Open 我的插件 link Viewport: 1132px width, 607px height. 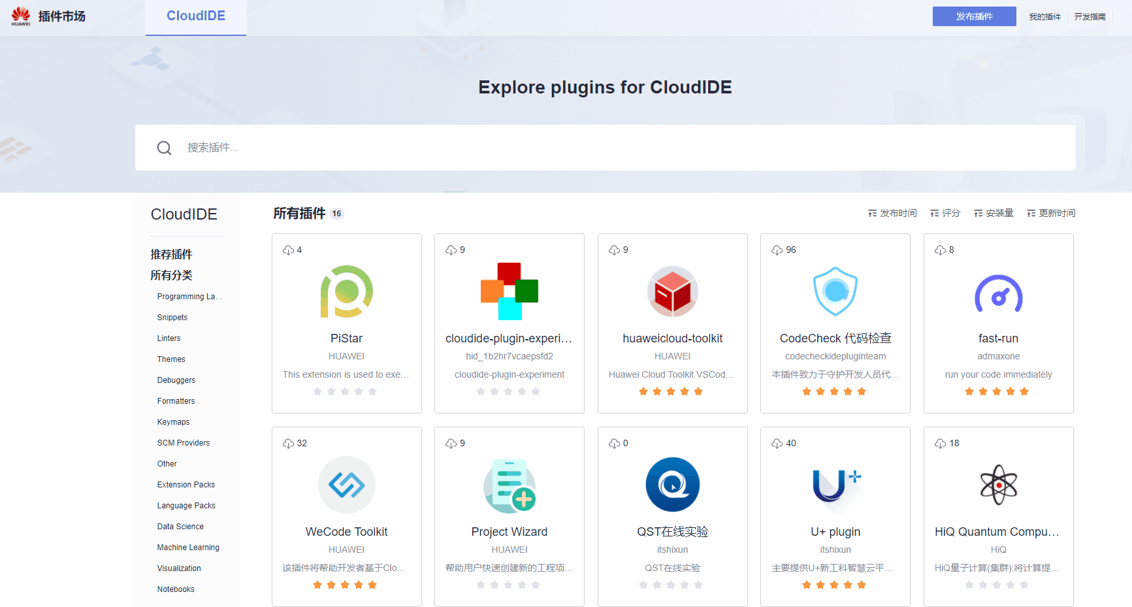pos(1045,17)
